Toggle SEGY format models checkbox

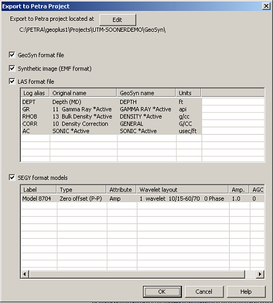12,178
